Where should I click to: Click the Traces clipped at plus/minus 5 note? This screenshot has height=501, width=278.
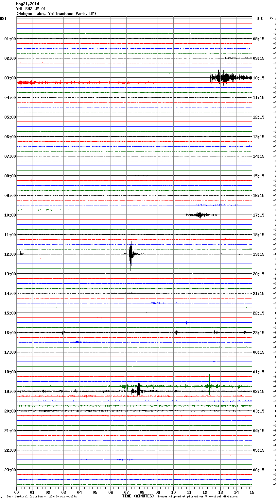tap(198, 496)
